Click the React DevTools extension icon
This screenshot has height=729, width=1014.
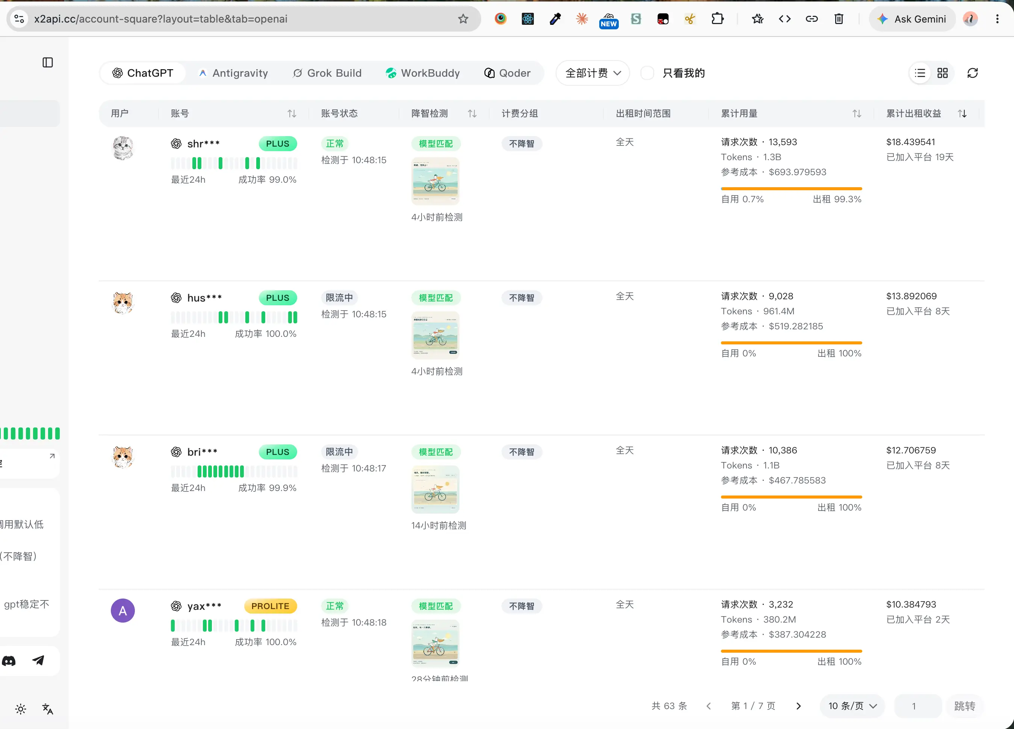[x=527, y=19]
